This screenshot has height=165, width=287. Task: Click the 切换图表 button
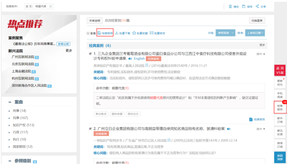pyautogui.click(x=257, y=21)
